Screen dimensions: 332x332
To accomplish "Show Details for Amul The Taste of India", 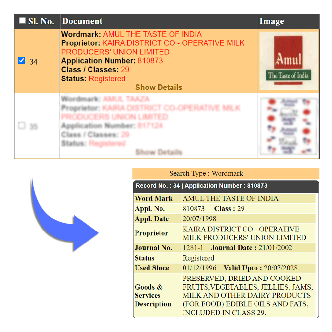I will click(x=159, y=87).
